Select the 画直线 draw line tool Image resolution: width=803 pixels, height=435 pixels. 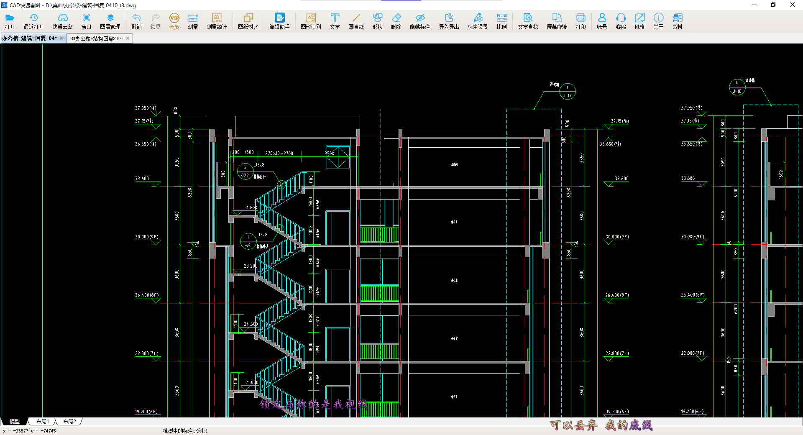tap(356, 21)
